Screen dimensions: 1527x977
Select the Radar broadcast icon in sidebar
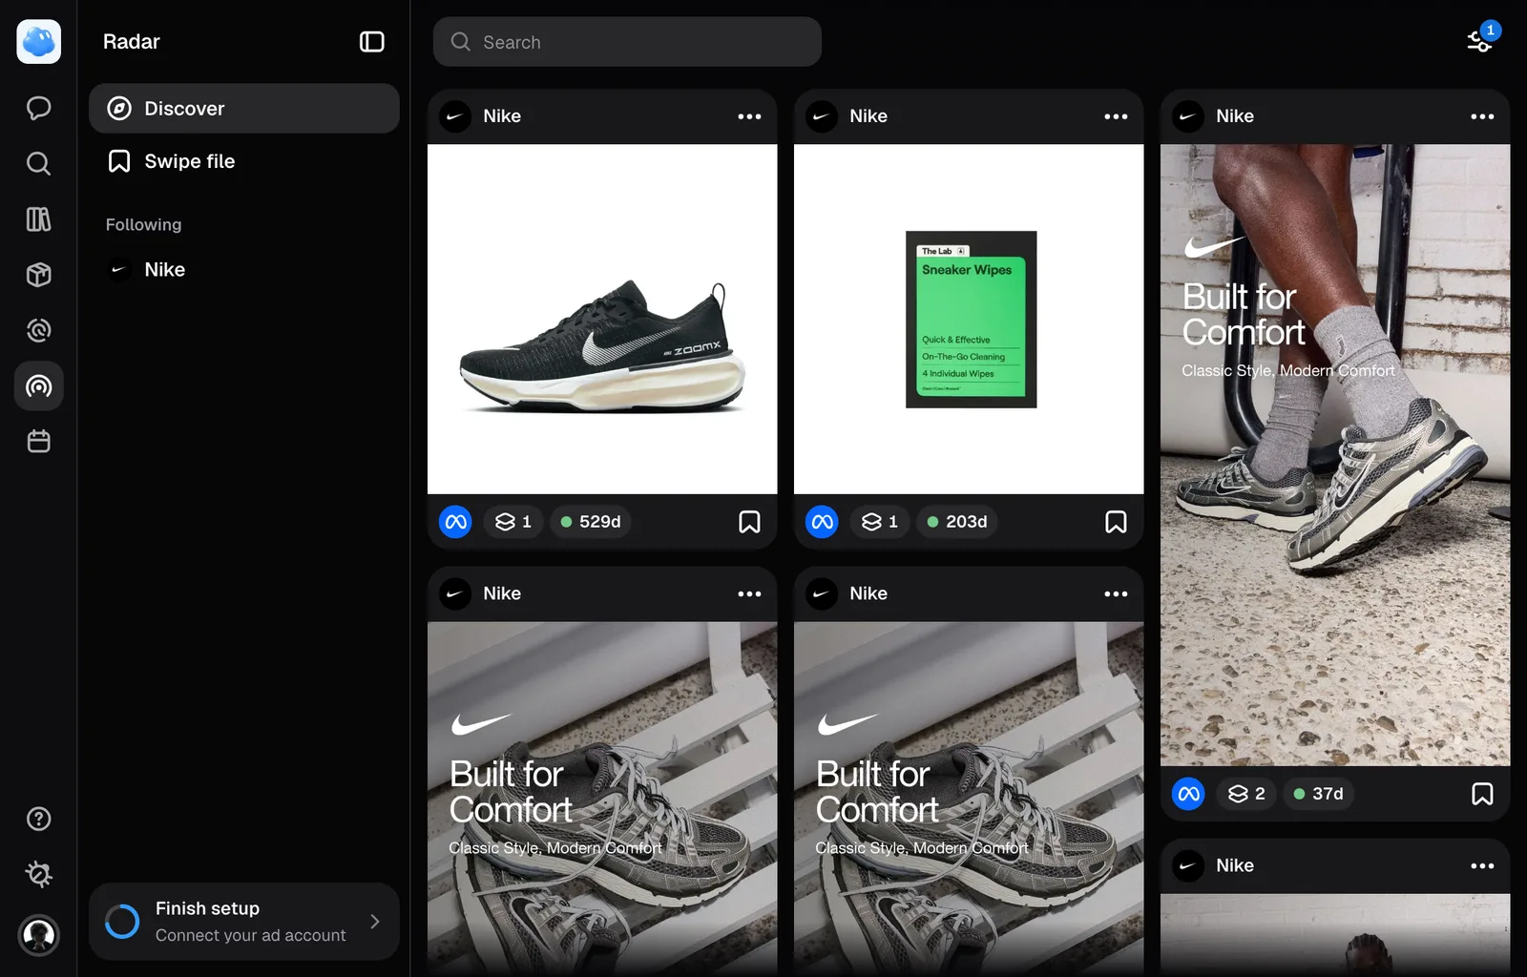tap(38, 386)
